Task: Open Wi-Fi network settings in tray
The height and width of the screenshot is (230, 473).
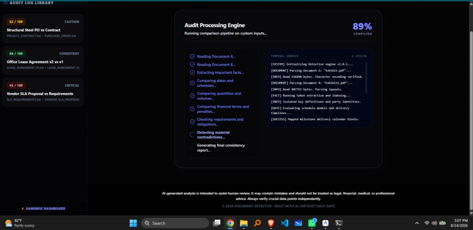Action: tap(427, 223)
